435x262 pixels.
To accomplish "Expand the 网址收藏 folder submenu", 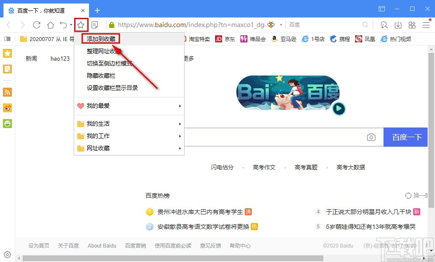I will pyautogui.click(x=129, y=148).
